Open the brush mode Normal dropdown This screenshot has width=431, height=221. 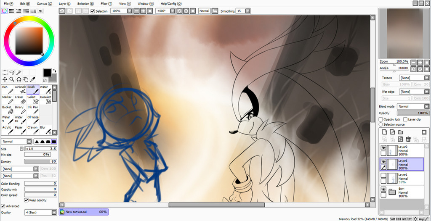point(29,142)
